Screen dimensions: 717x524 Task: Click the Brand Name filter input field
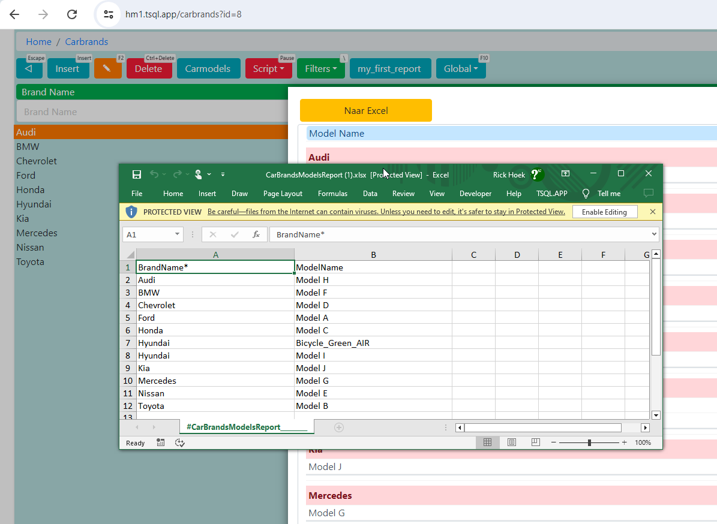152,112
